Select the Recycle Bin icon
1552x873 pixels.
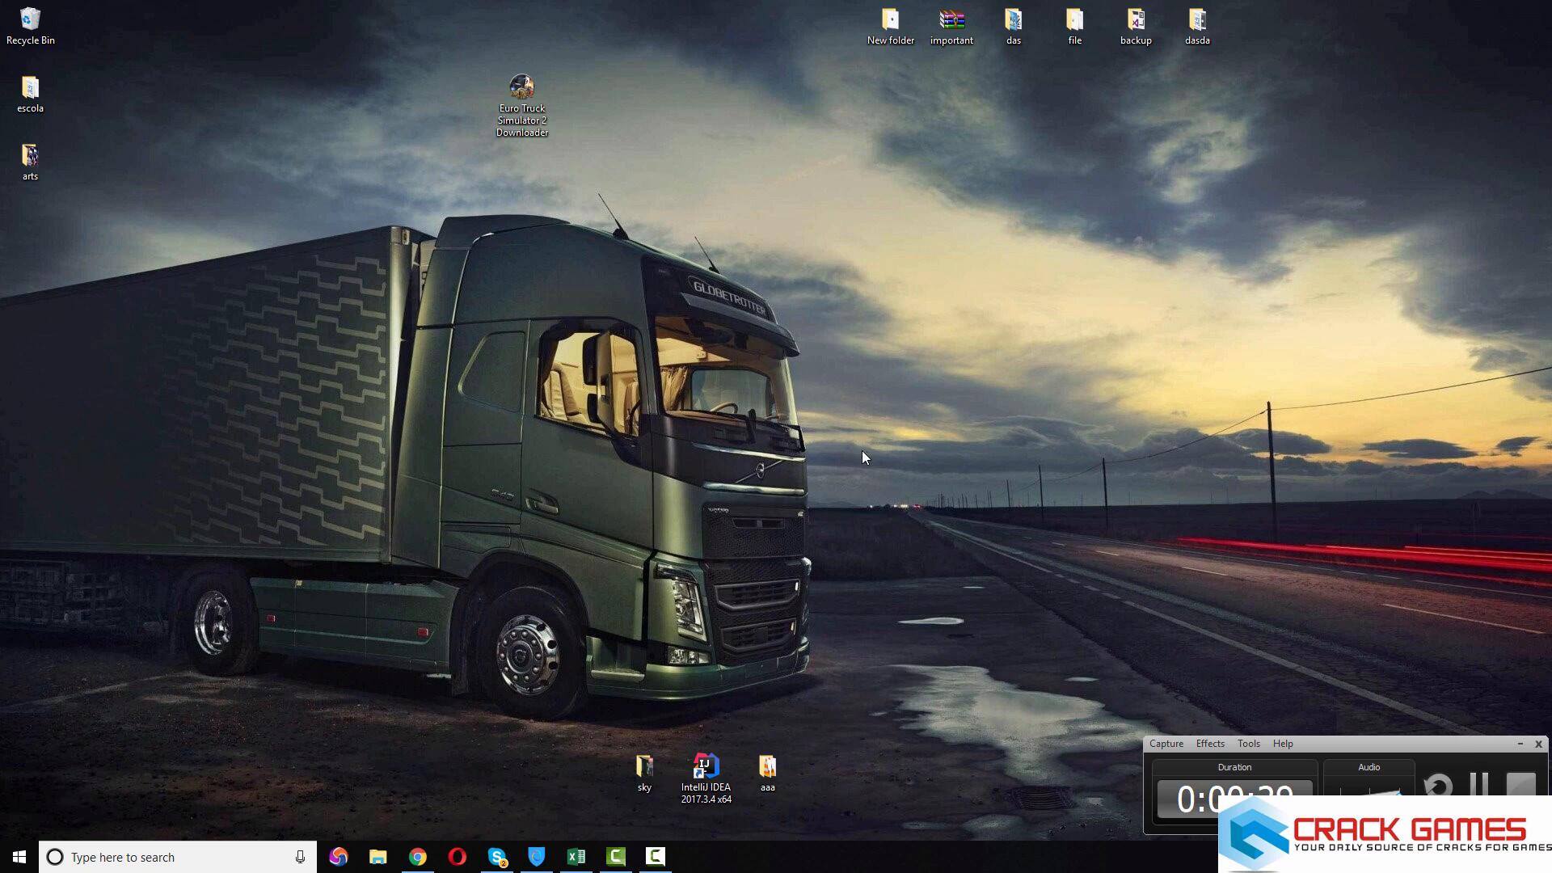coord(30,19)
